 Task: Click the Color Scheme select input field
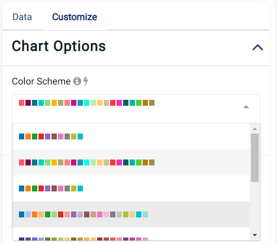click(x=136, y=109)
